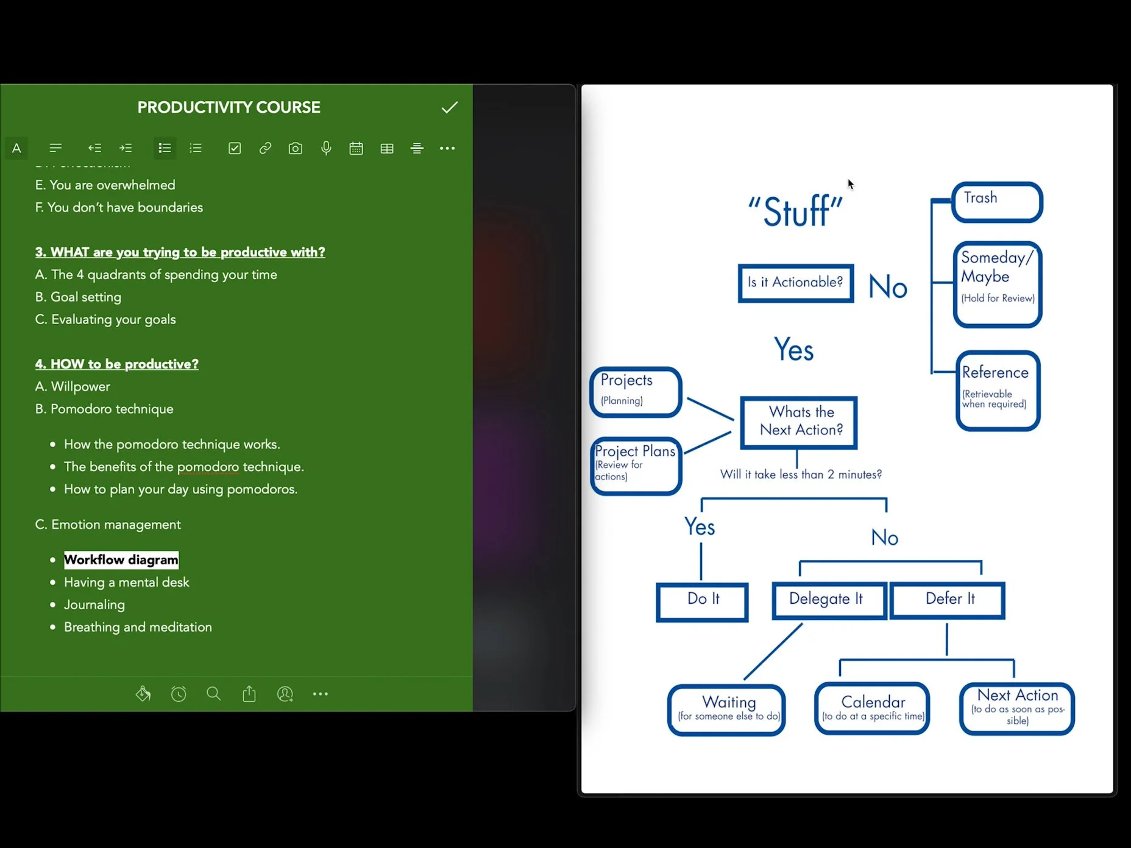Click the line 'C. Evaluating your goals'

coord(105,320)
